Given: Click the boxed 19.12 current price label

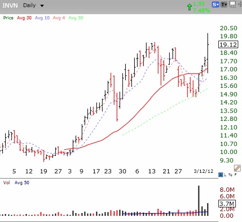Looking at the screenshot, I should click(x=228, y=44).
